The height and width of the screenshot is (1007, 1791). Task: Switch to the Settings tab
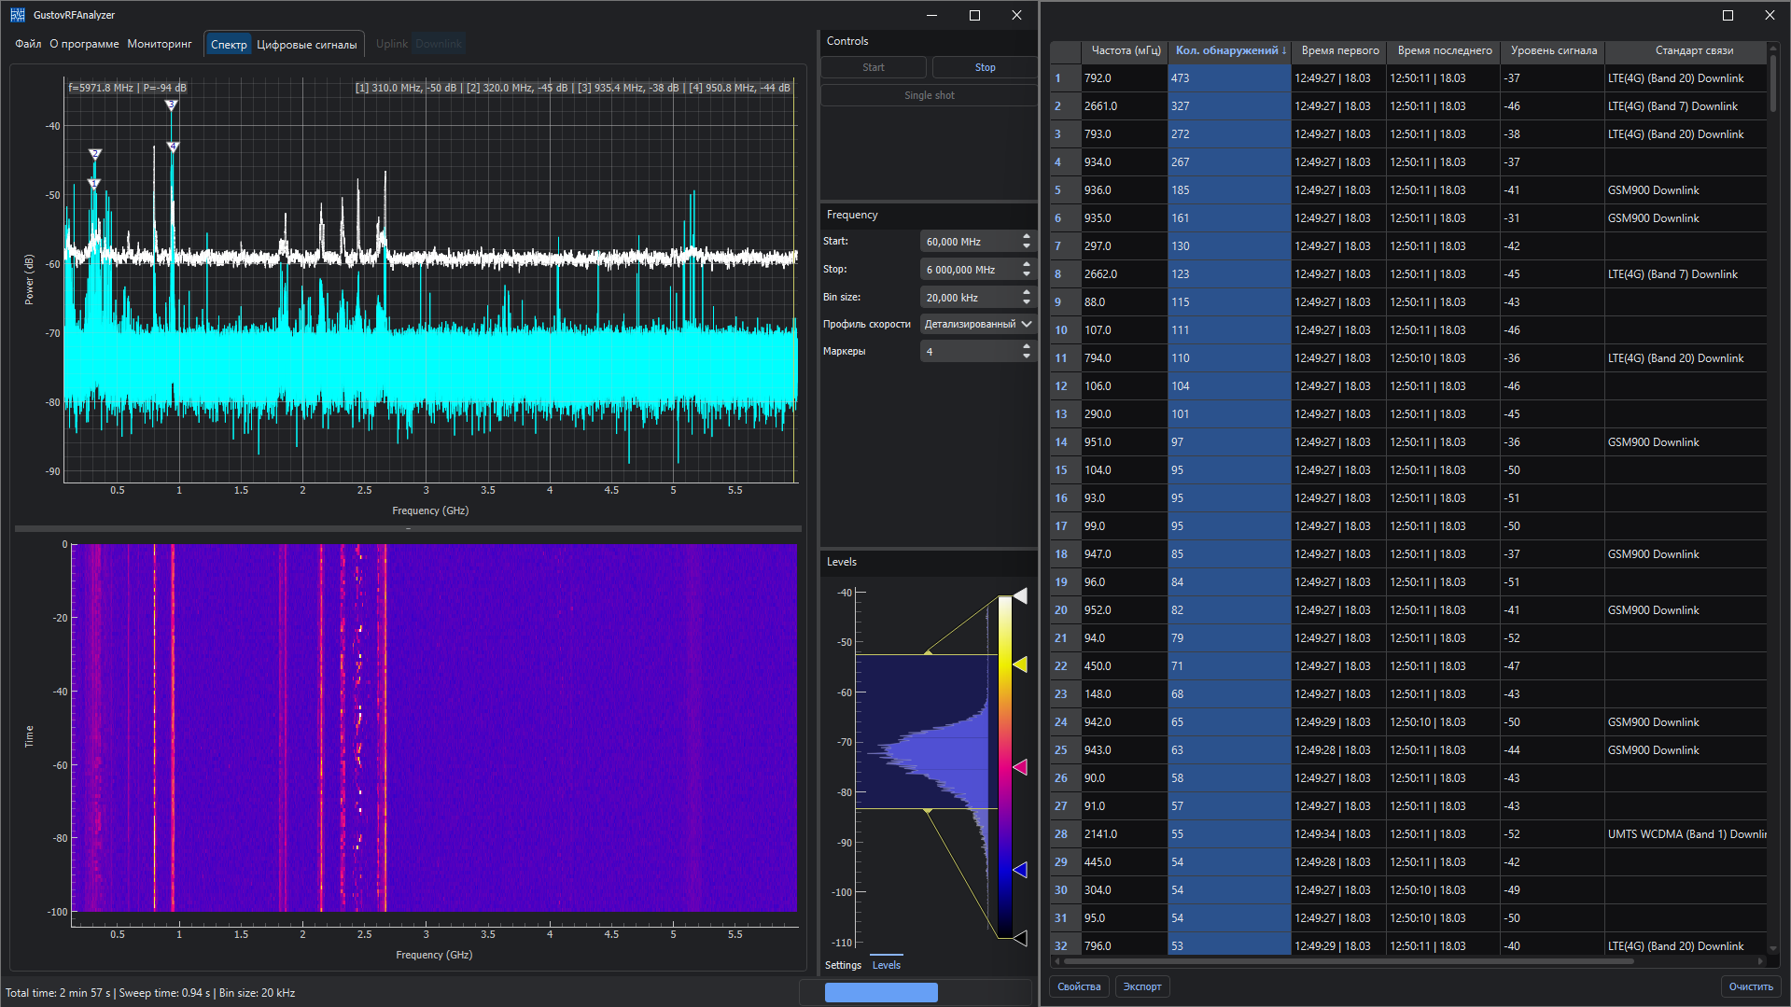click(843, 965)
